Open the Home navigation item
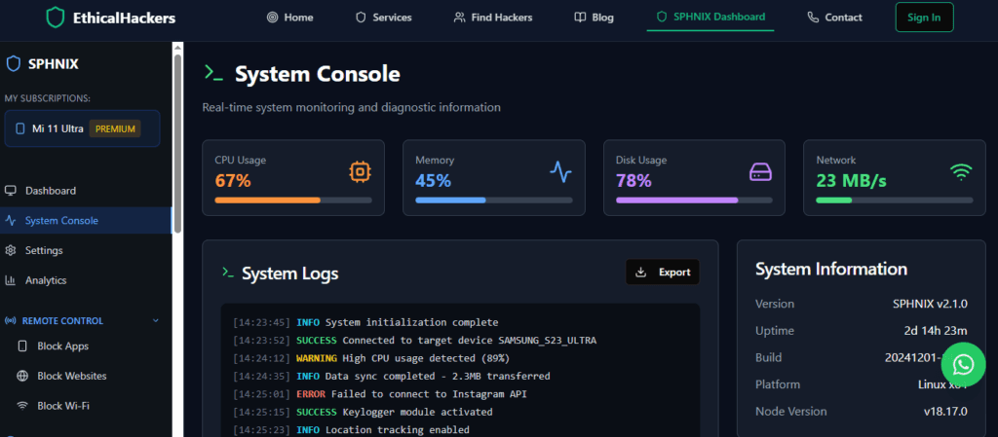Screen dimensions: 998x437 (288, 18)
